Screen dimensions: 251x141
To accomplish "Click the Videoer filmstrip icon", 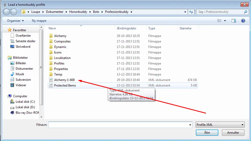I will pyautogui.click(x=12, y=85).
